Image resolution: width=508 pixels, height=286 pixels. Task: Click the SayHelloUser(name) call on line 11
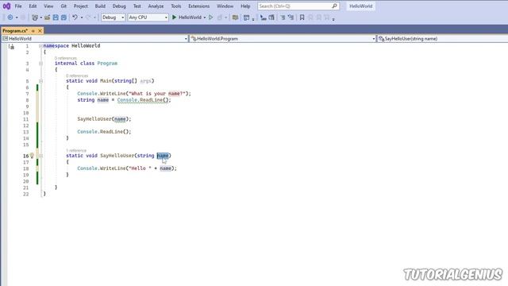pyautogui.click(x=104, y=119)
